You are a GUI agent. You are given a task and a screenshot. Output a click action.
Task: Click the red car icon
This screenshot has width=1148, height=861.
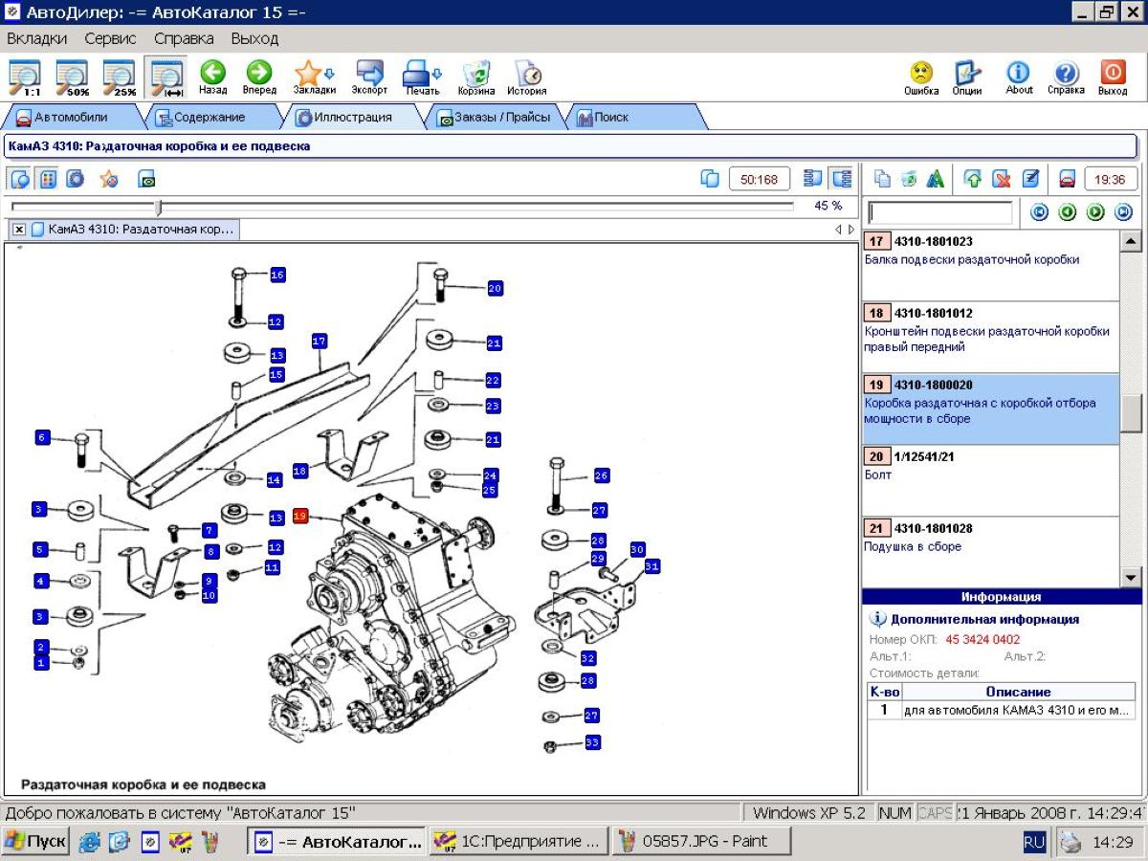[1068, 178]
